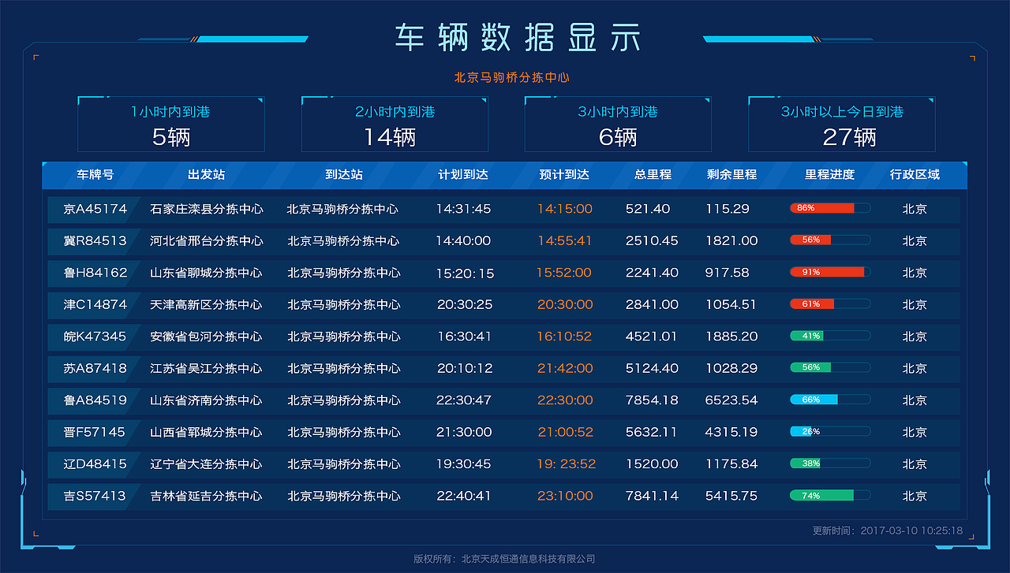The height and width of the screenshot is (573, 1010).
Task: Click departure station 天津高新区分拣中心
Action: [207, 304]
